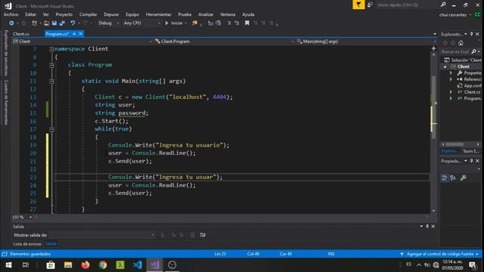Click the Buscar en Explorador search field

(x=455, y=51)
